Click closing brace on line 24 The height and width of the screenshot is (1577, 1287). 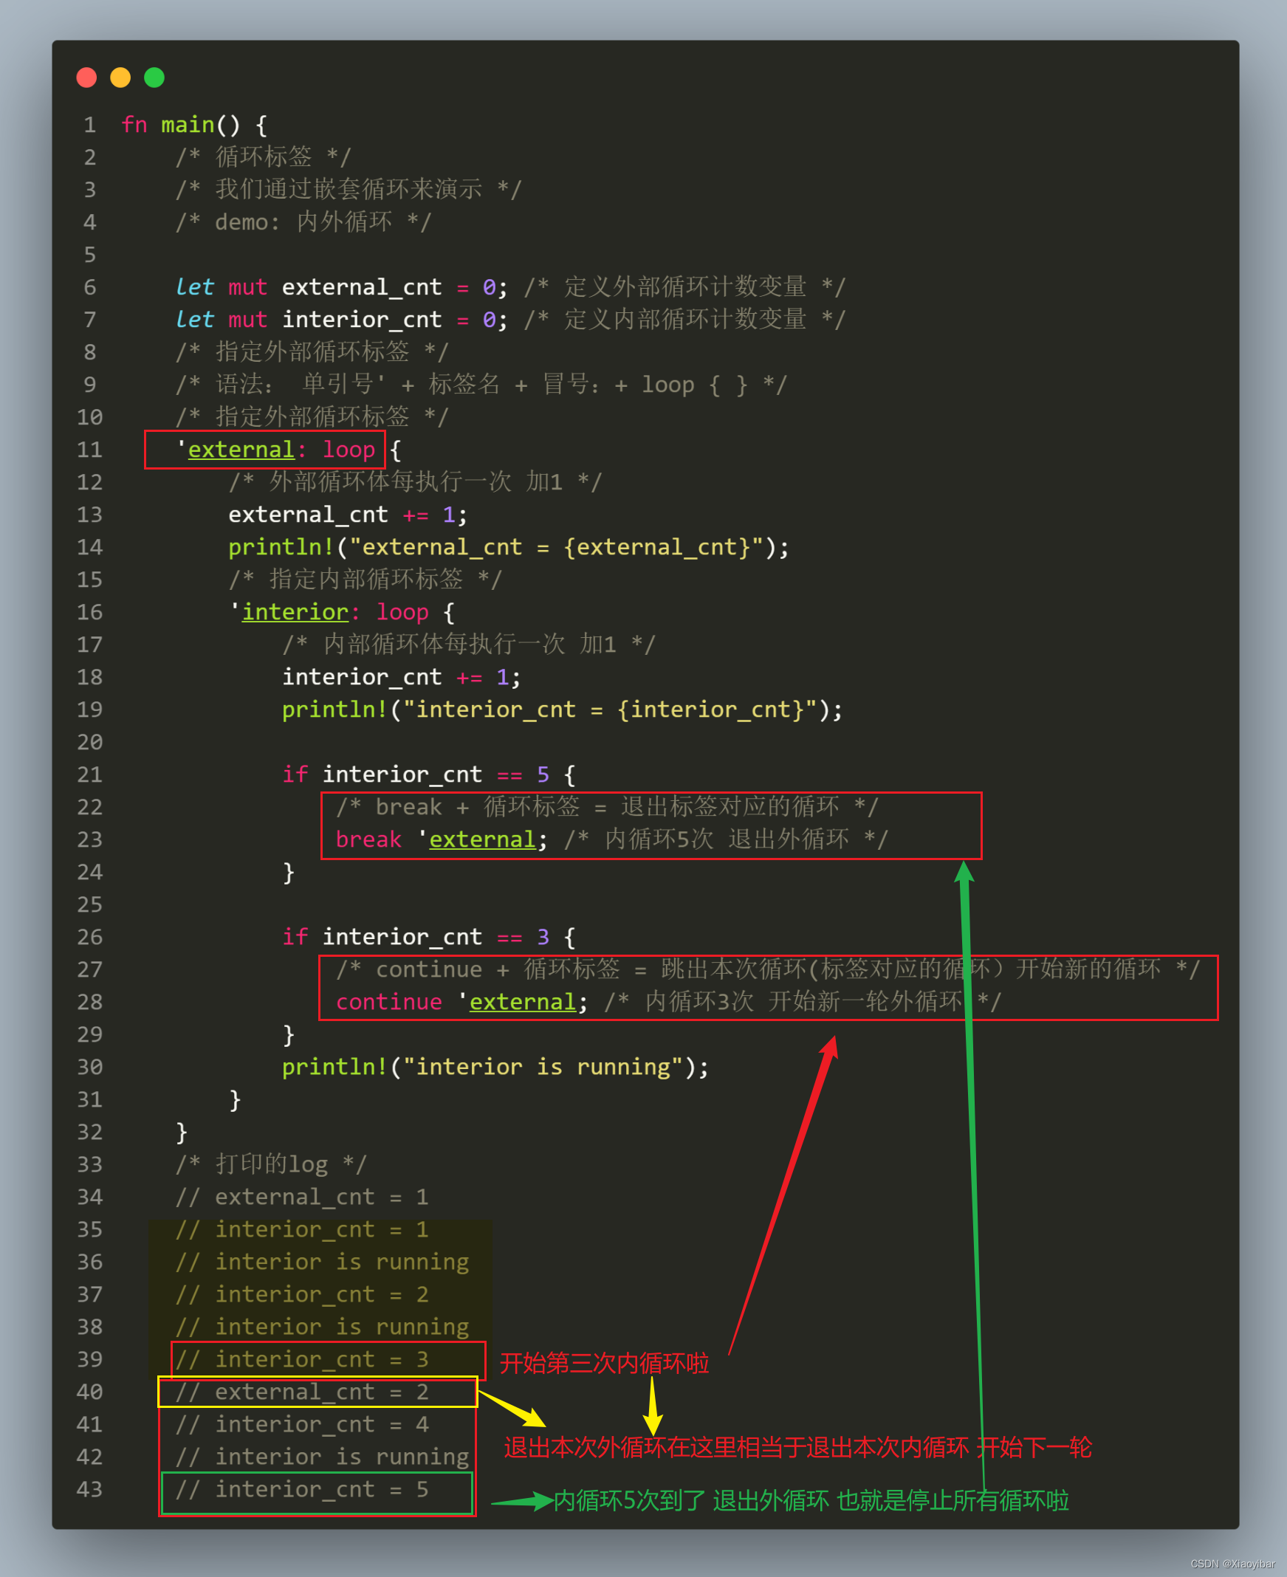pyautogui.click(x=289, y=872)
